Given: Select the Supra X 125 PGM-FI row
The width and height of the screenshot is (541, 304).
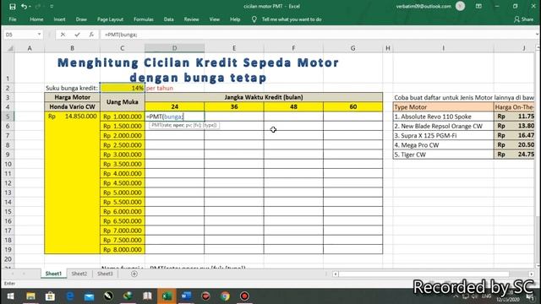Looking at the screenshot, I should (443, 136).
